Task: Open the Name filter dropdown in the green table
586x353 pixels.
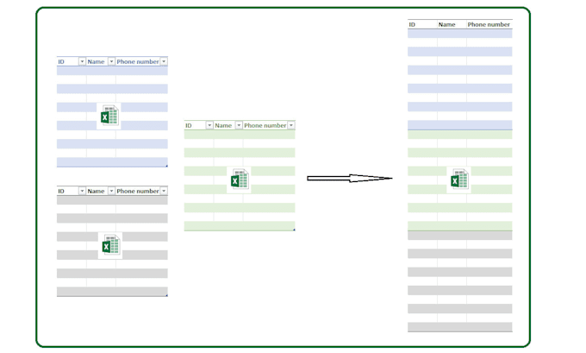Action: (239, 125)
